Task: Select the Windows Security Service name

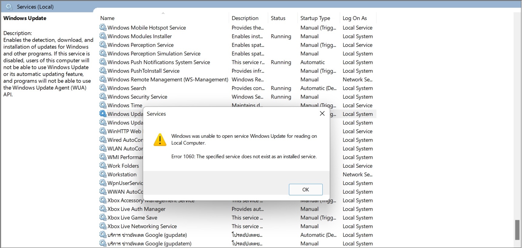Action: click(137, 97)
